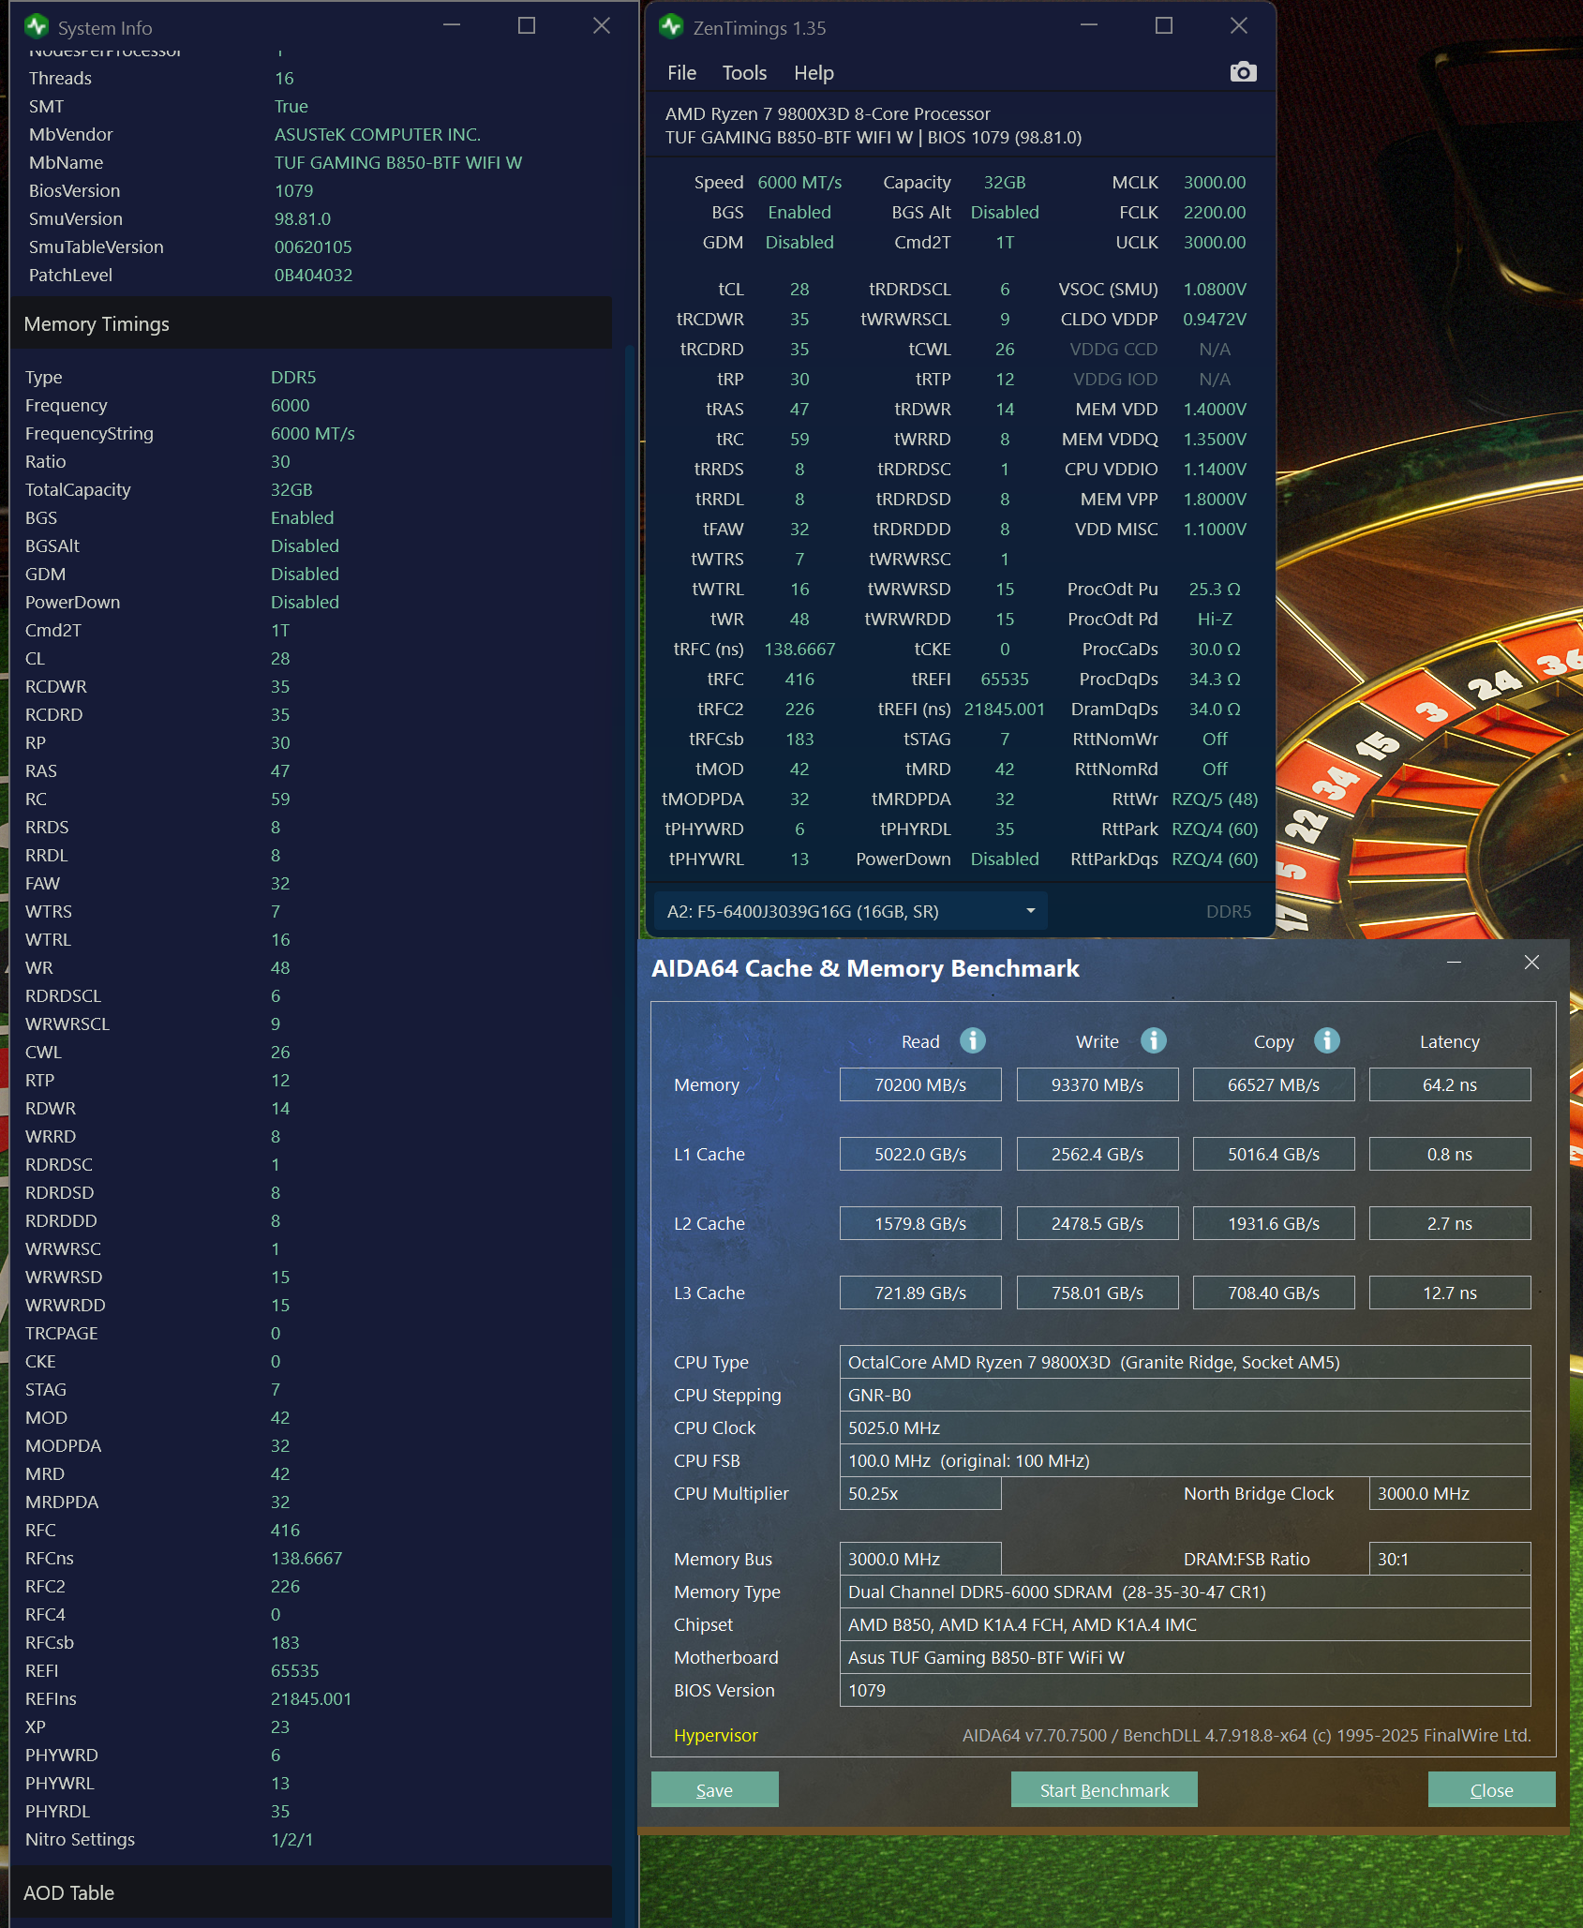
Task: Click the Memory Type field in AIDA64
Action: click(1185, 1592)
